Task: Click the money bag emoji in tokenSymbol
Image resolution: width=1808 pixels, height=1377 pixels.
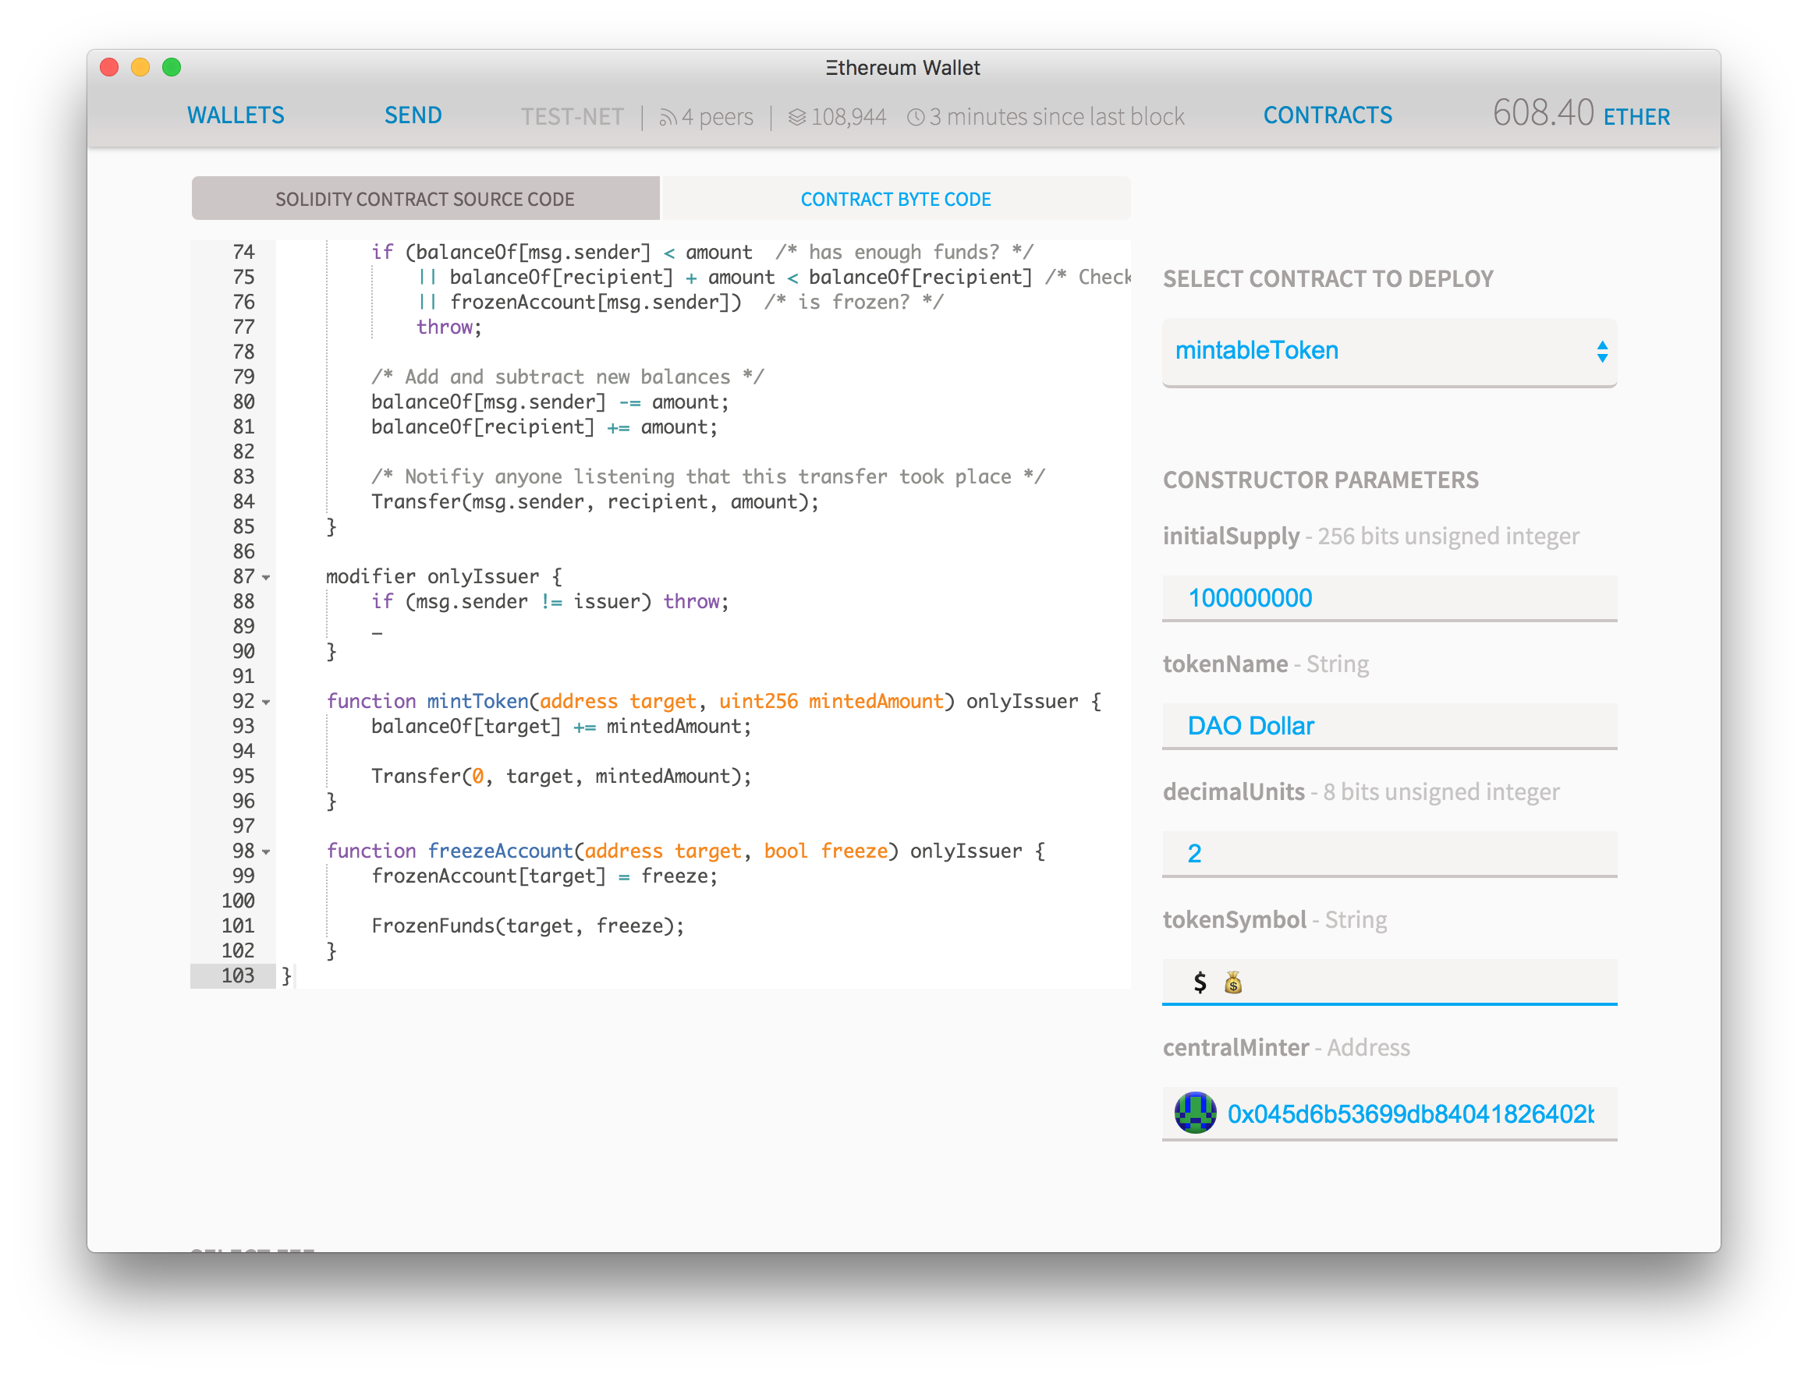Action: coord(1232,982)
